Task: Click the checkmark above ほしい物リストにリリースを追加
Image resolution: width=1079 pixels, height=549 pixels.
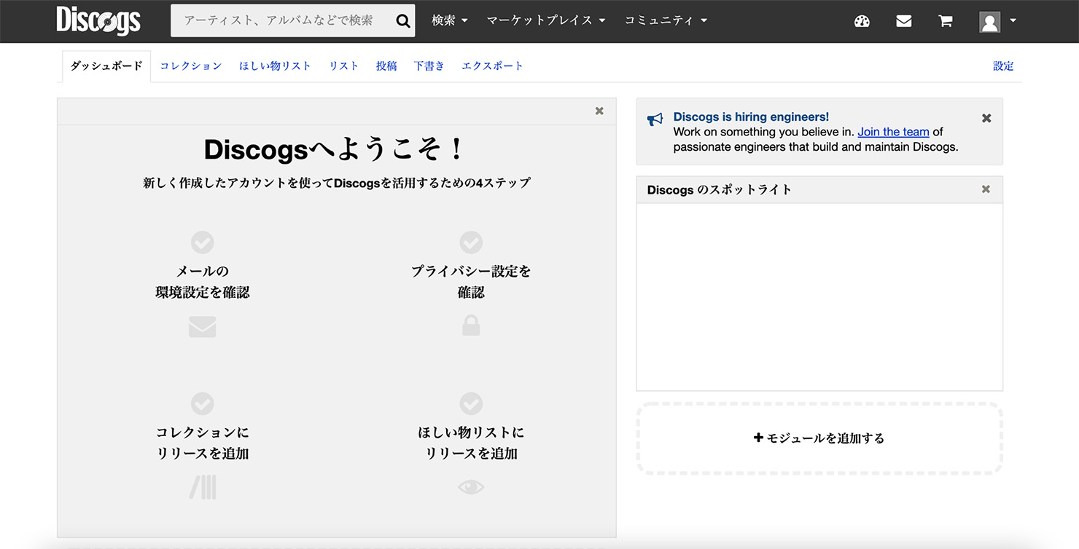Action: (x=471, y=403)
